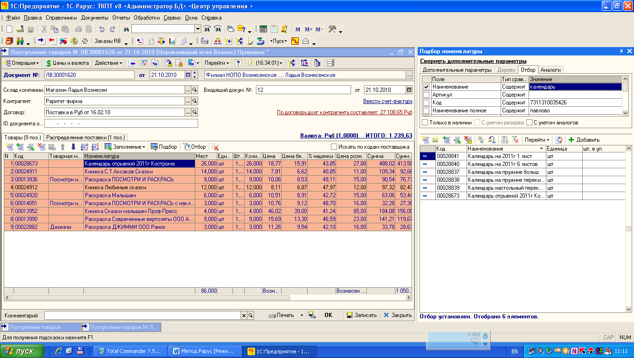Image resolution: width=634 pixels, height=358 pixels.
Task: Click Свернуть дополнительные параметры link
Action: pyautogui.click(x=473, y=61)
